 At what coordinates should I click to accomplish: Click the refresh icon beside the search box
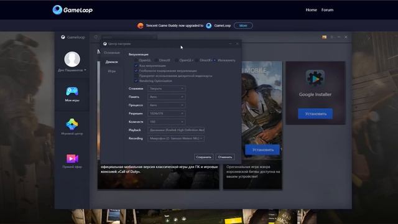point(96,37)
